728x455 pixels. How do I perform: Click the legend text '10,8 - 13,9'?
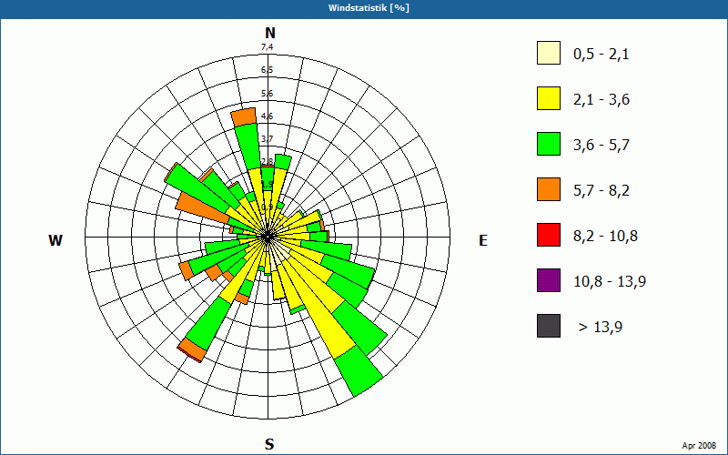click(x=610, y=282)
